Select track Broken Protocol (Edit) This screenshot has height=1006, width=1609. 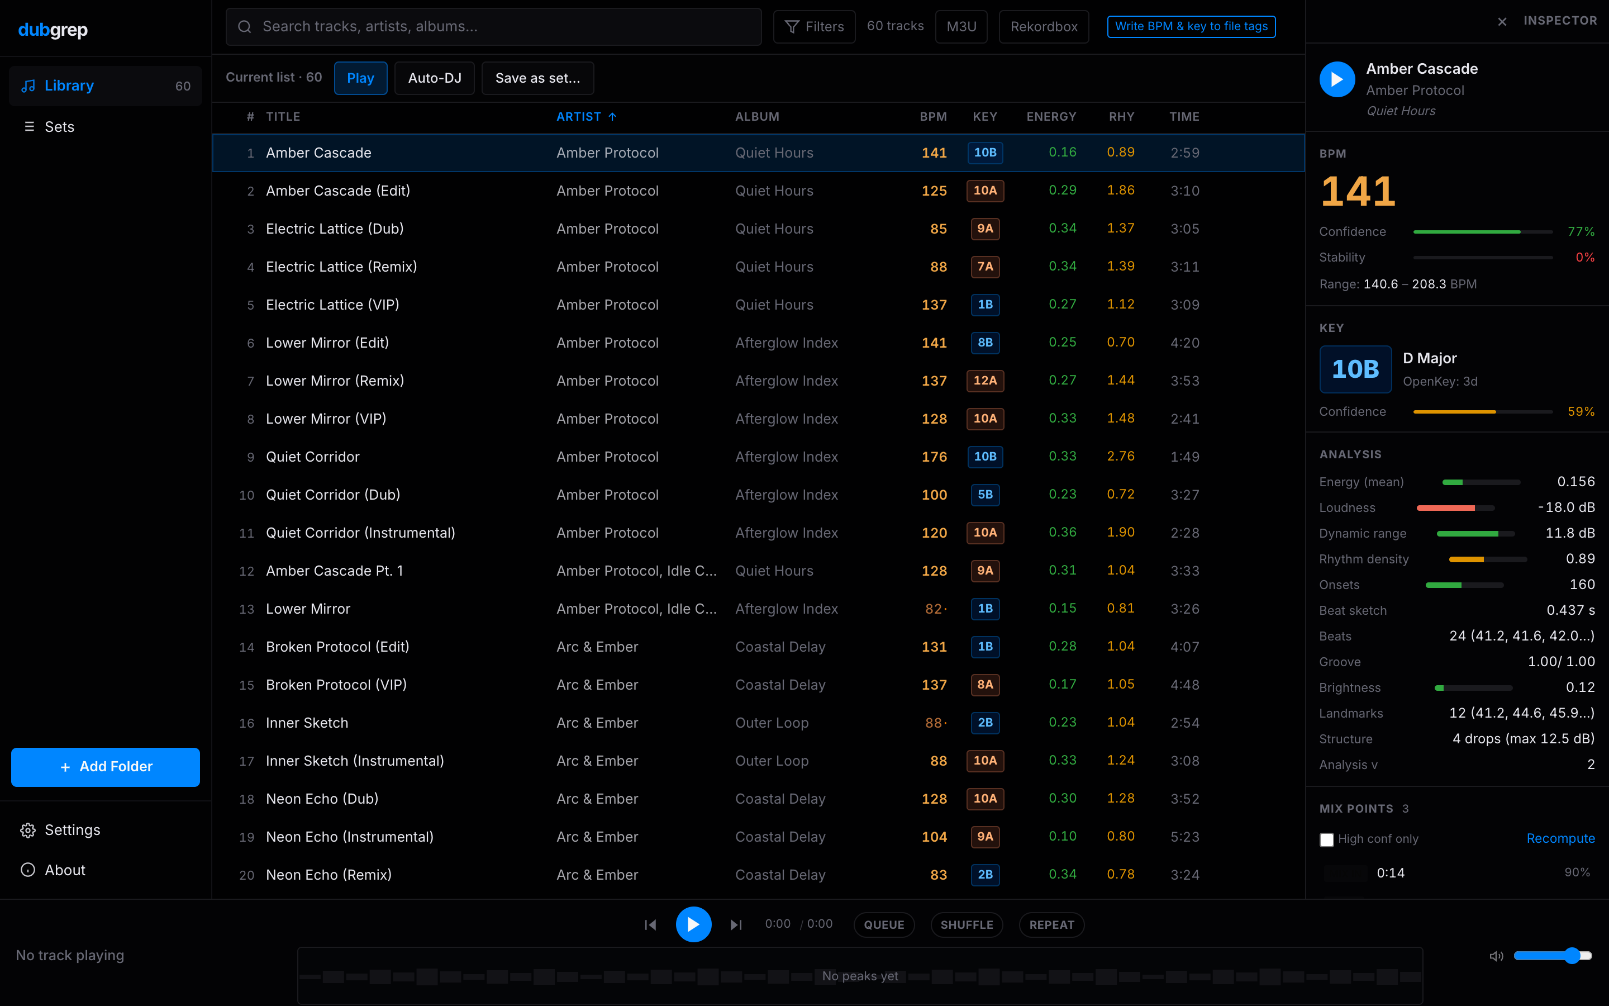[758, 647]
